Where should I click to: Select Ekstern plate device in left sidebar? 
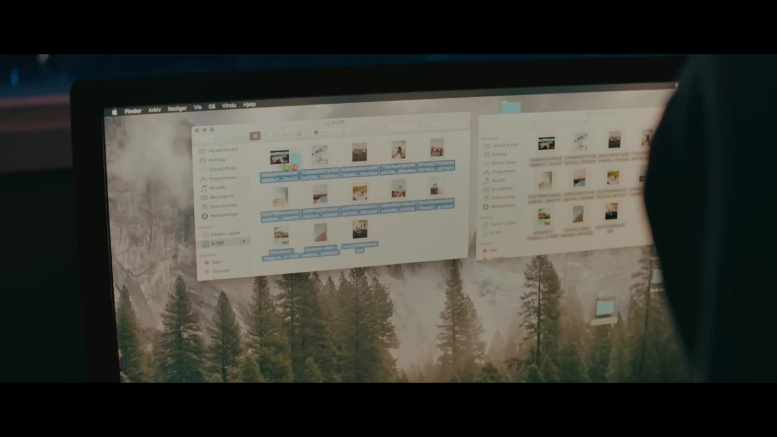click(224, 234)
